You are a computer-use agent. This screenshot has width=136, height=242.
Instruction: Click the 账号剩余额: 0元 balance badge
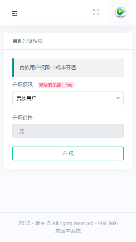click(x=56, y=85)
